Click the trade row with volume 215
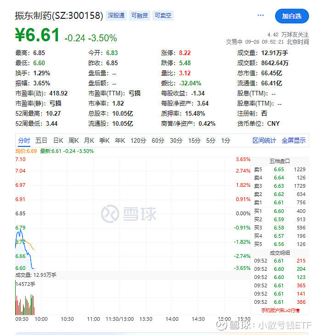 point(280,261)
